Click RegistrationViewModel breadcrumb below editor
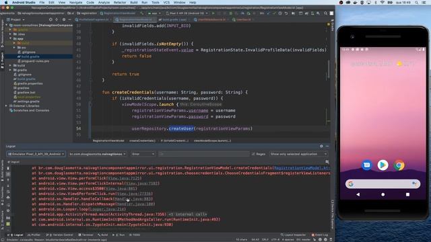 coord(108,140)
